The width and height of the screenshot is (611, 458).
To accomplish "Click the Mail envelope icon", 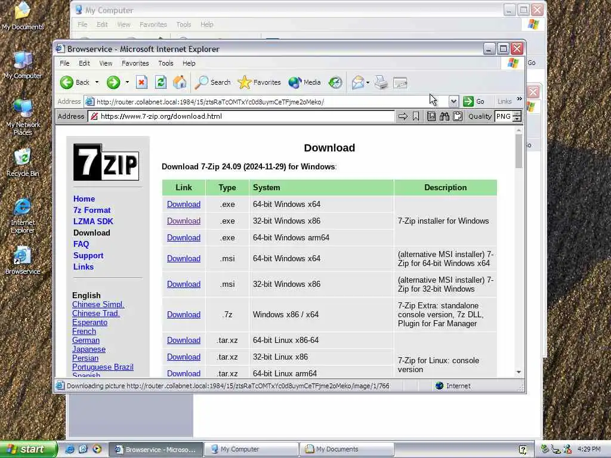I will [x=358, y=82].
